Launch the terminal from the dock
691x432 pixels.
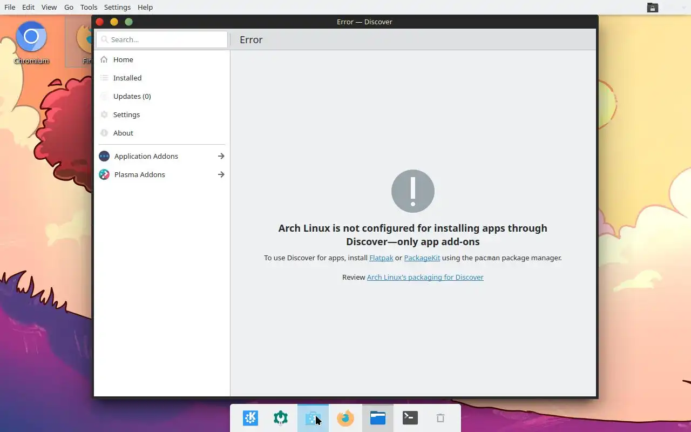tap(410, 418)
